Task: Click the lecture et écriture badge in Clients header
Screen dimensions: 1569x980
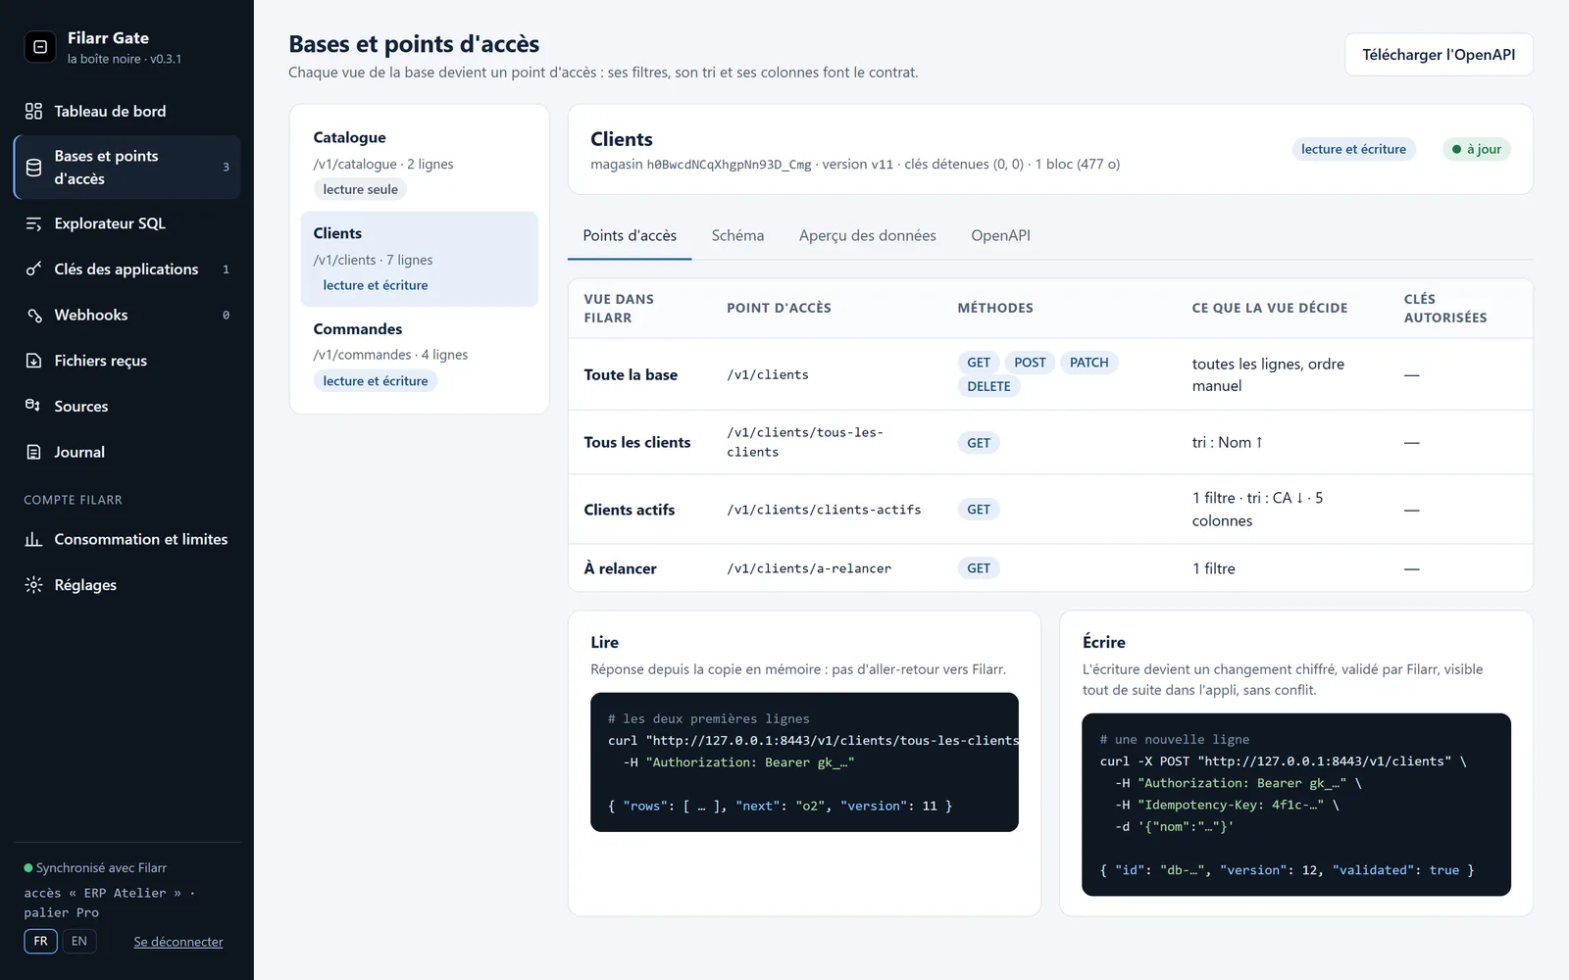Action: 1353,149
